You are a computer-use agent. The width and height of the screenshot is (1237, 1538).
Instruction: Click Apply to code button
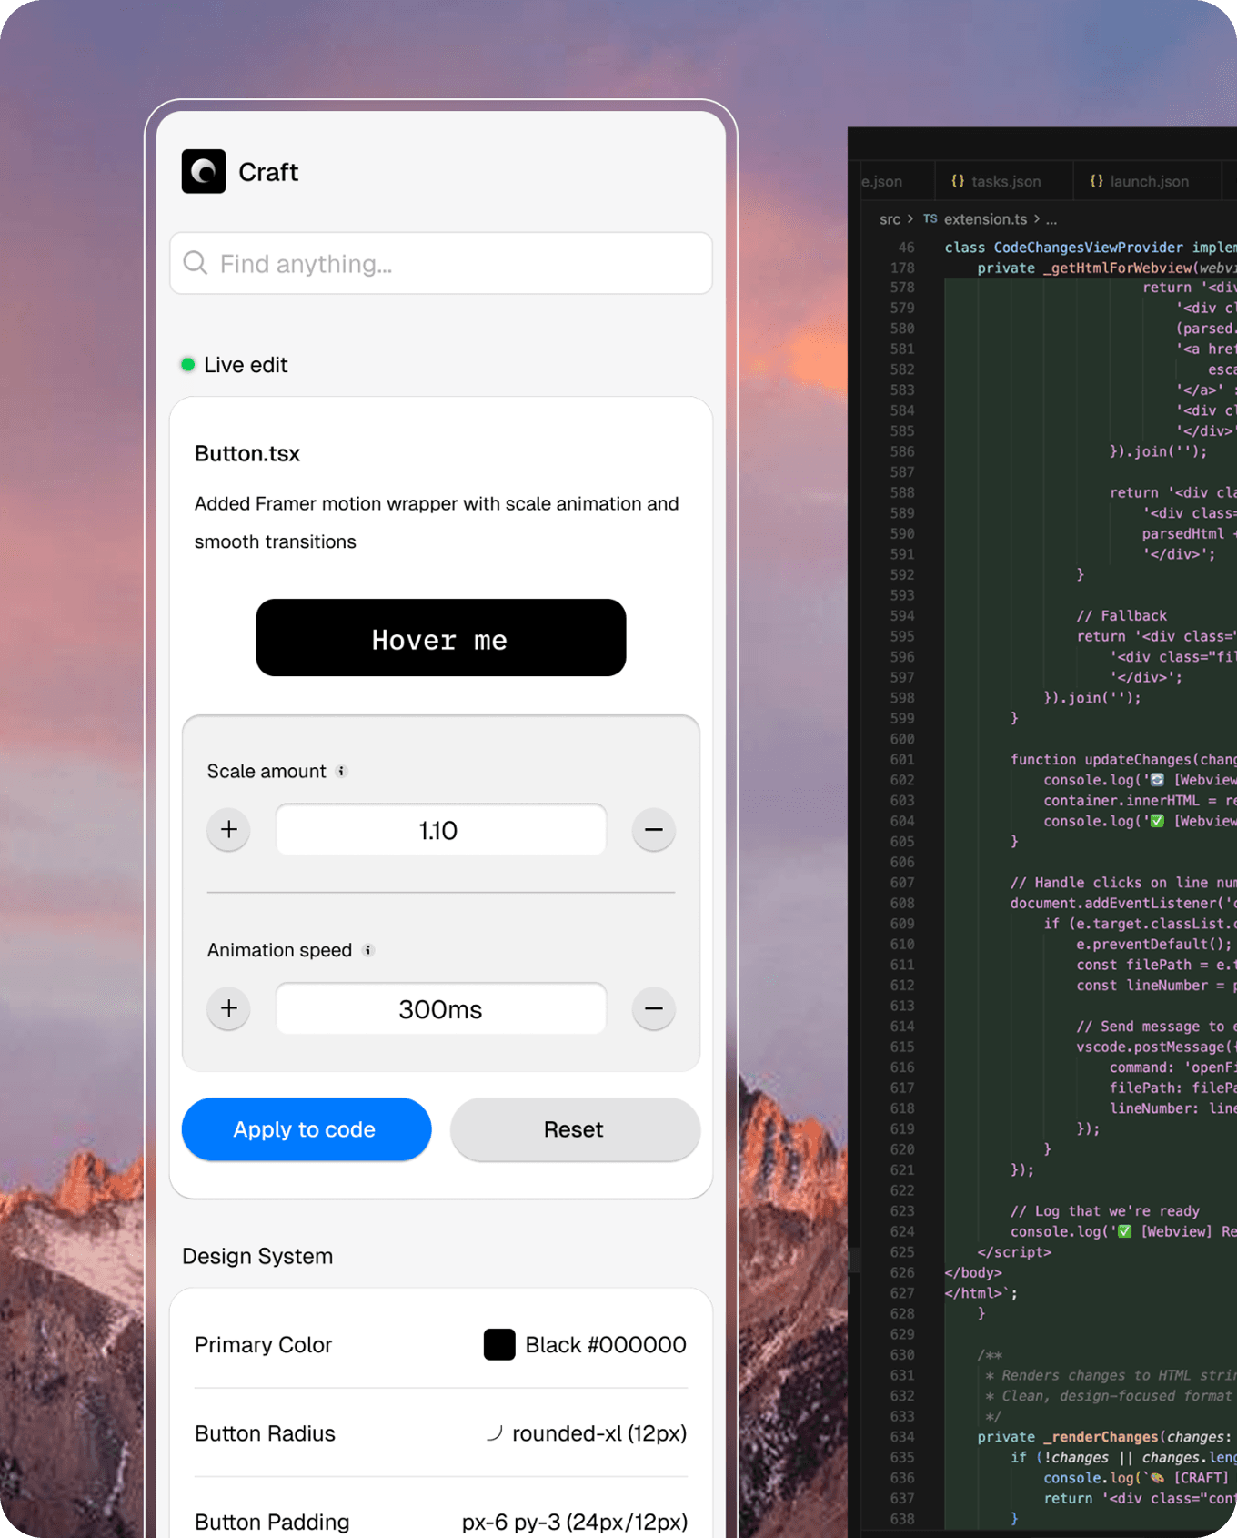(306, 1129)
